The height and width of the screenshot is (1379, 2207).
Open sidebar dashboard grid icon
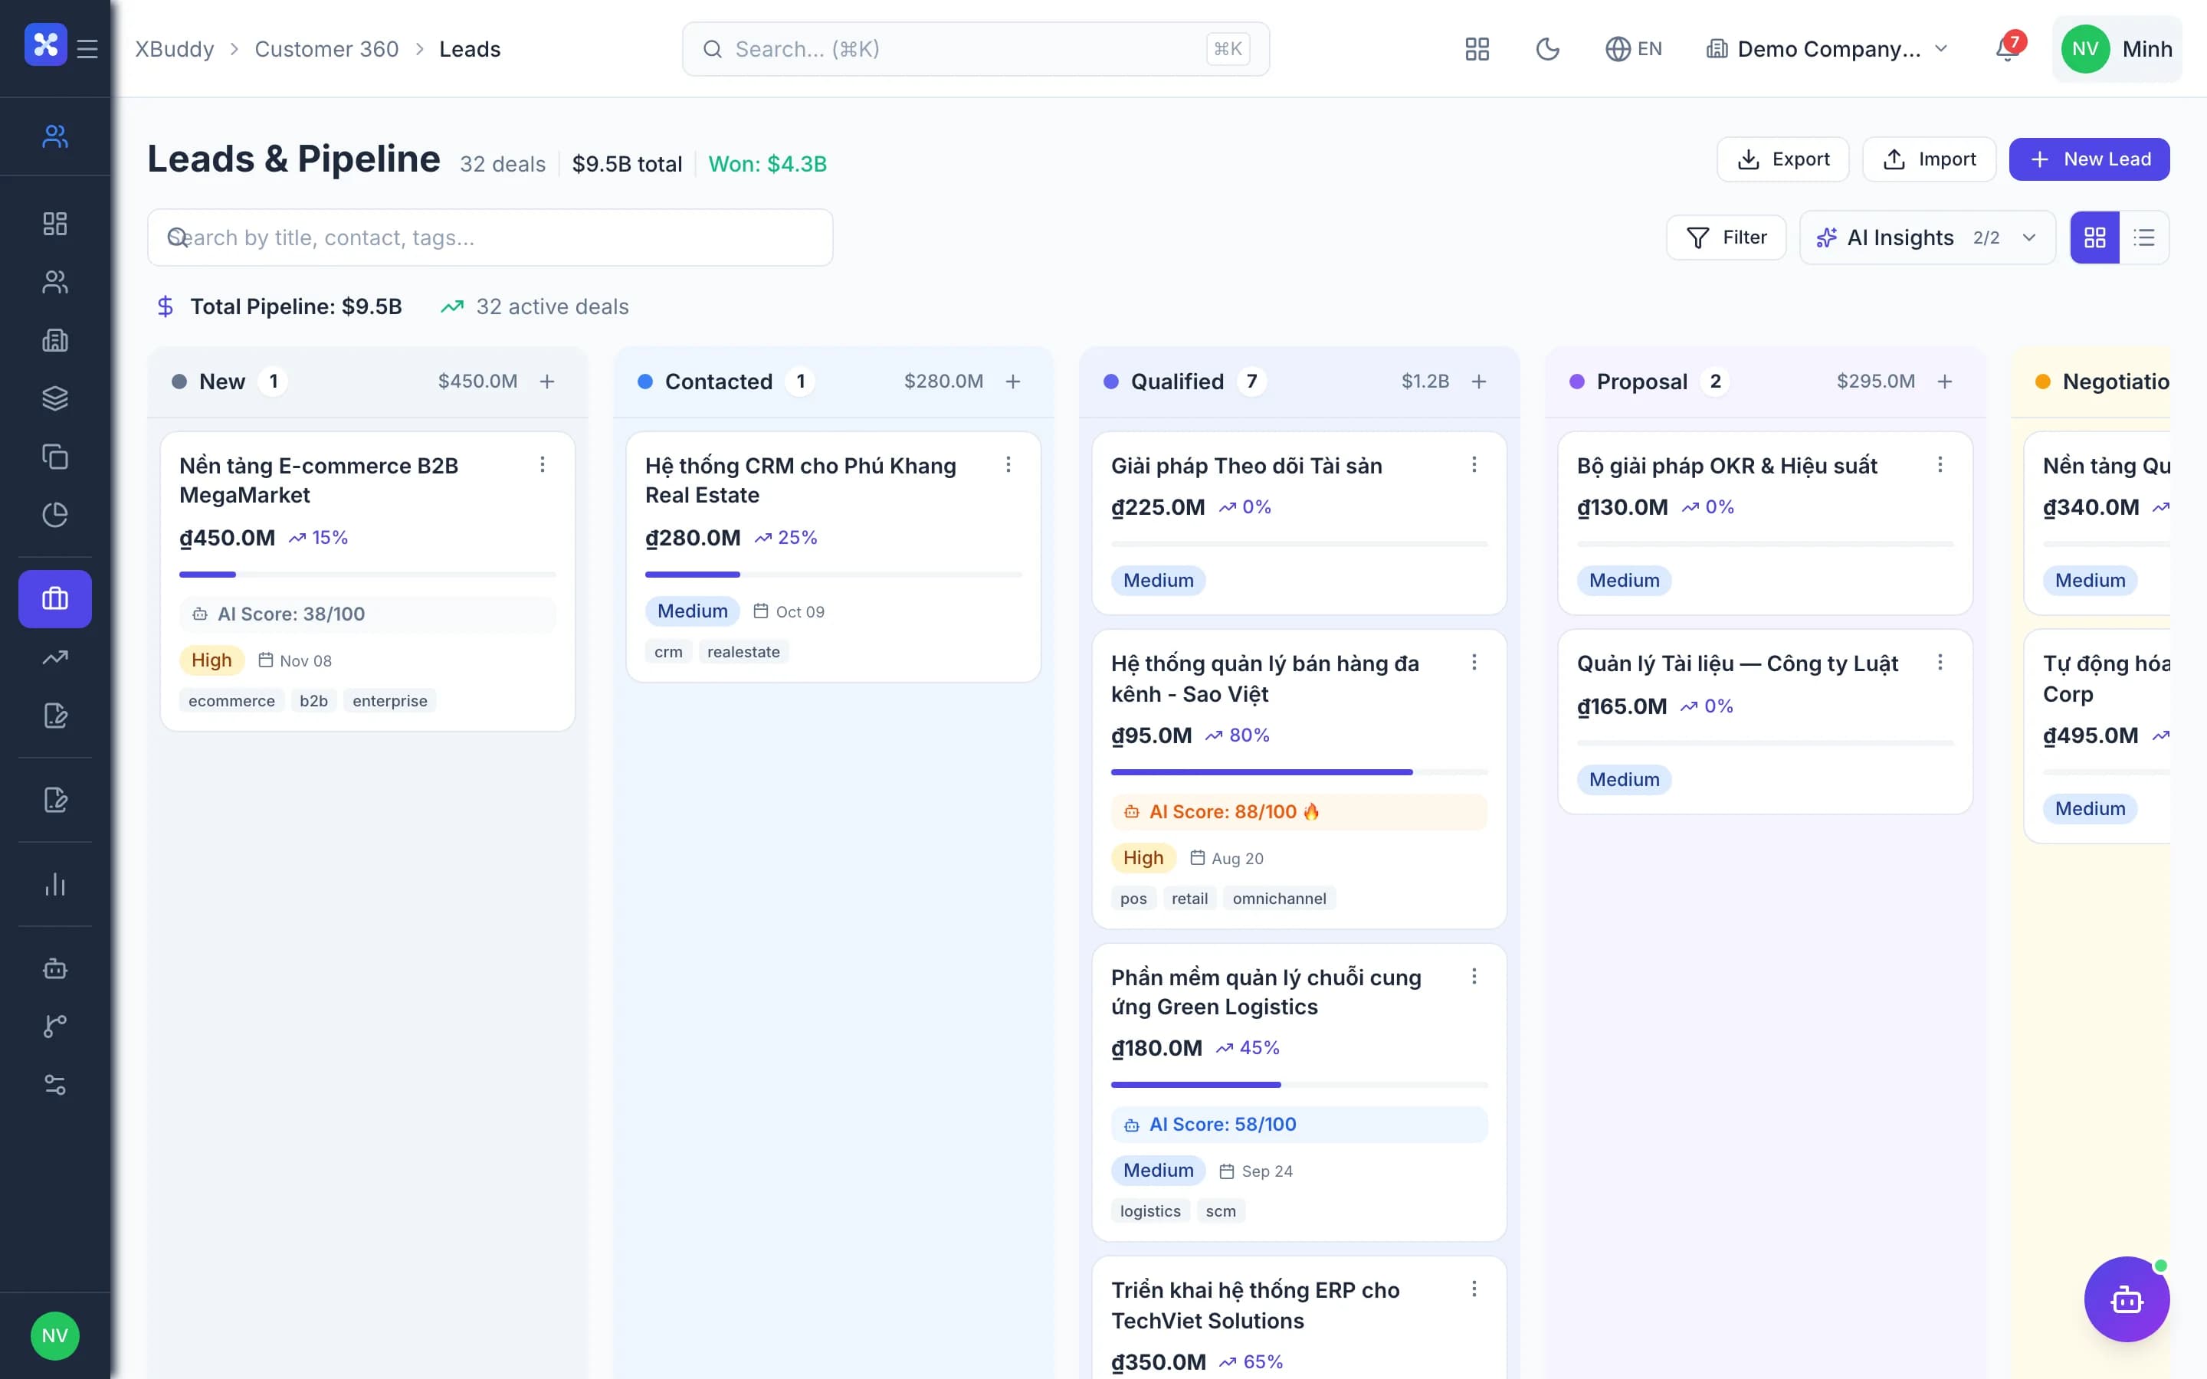tap(54, 224)
